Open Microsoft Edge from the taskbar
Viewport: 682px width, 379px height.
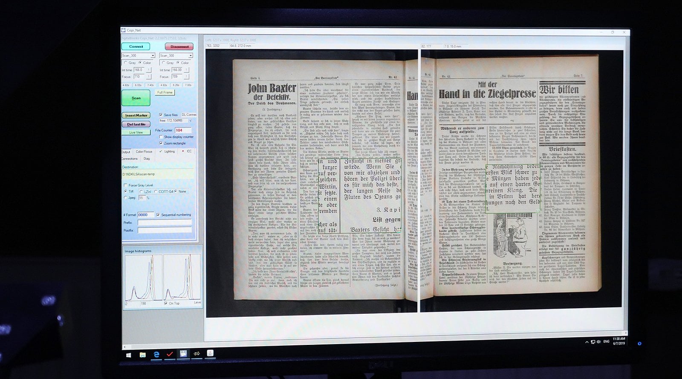pyautogui.click(x=156, y=354)
